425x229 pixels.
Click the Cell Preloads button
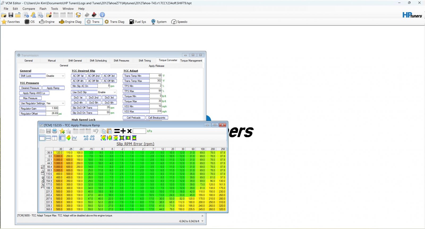(x=134, y=118)
